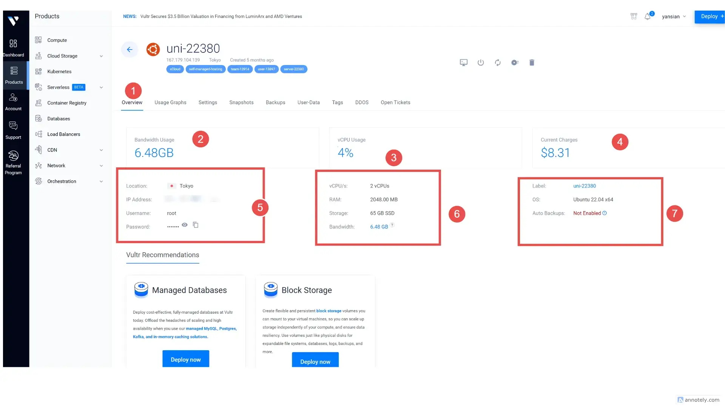Open the Products section in sidebar
Viewport: 725px width, 408px height.
(x=14, y=76)
